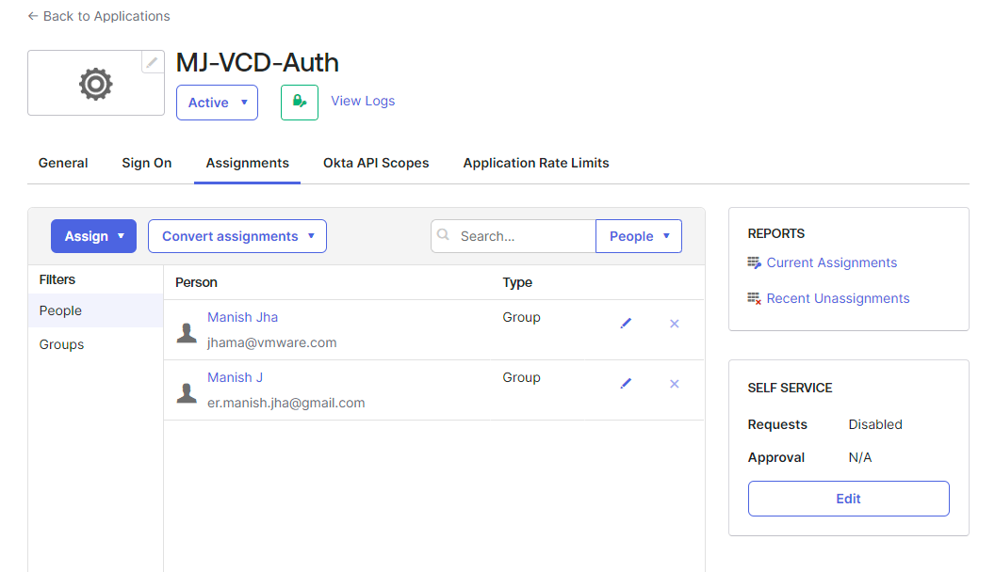Open the People search-type dropdown

(x=638, y=236)
